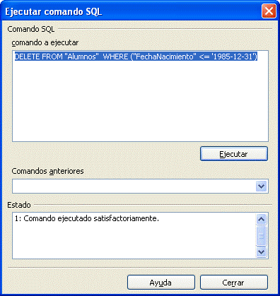Viewport: 280px width, 296px height.
Task: Click the Comandos anteriores label
Action: coord(47,171)
